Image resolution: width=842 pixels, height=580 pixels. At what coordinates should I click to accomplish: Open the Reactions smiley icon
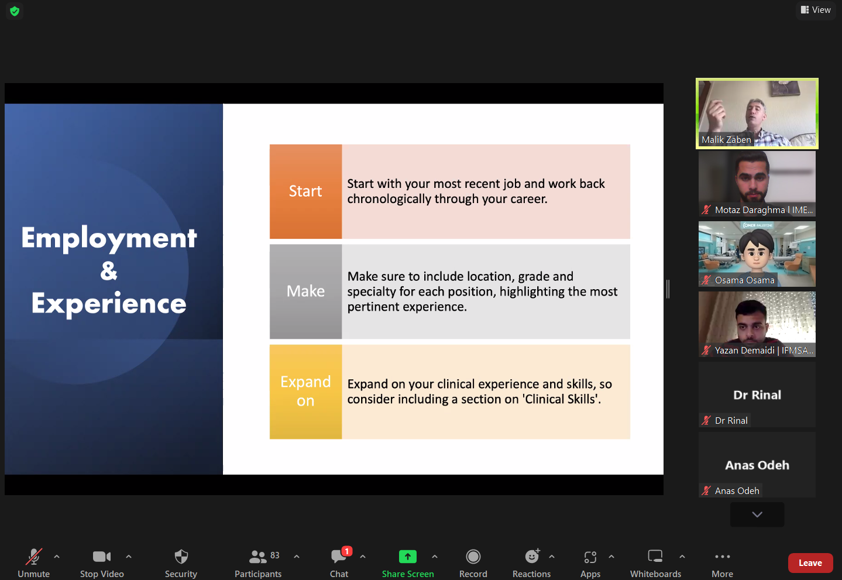[x=532, y=556]
